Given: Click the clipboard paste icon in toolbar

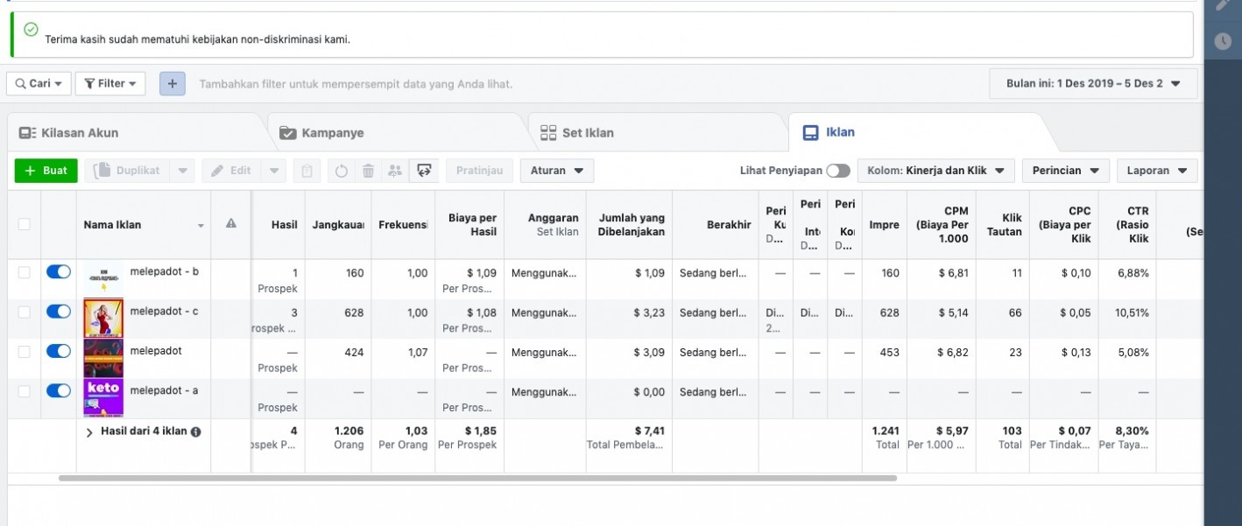Looking at the screenshot, I should pos(307,171).
